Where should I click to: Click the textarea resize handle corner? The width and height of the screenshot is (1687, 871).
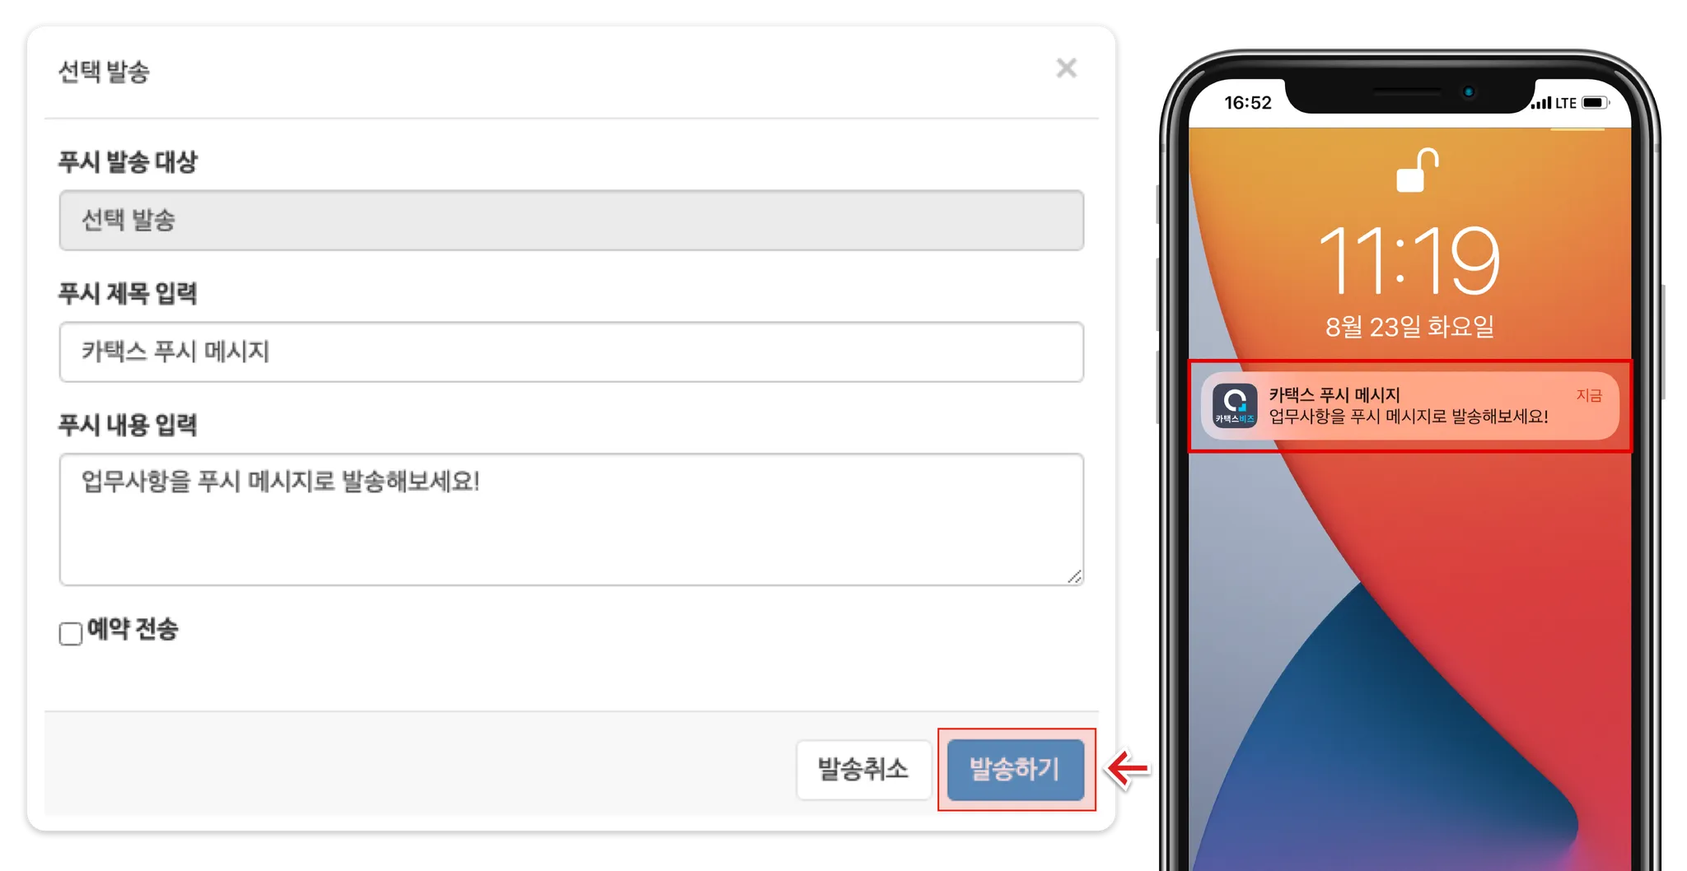click(1074, 576)
